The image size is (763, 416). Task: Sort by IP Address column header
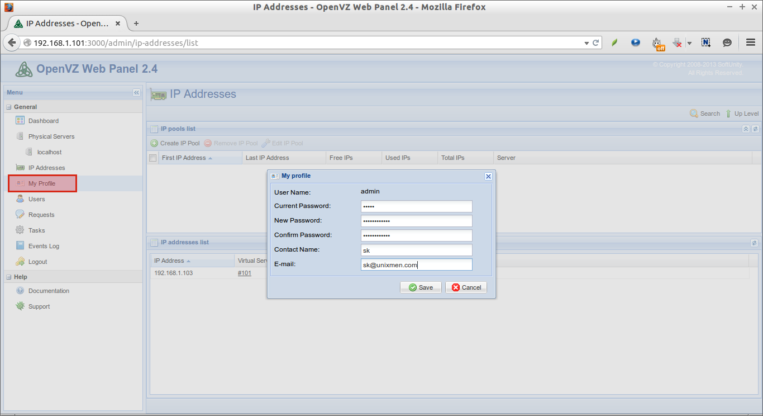(192, 261)
